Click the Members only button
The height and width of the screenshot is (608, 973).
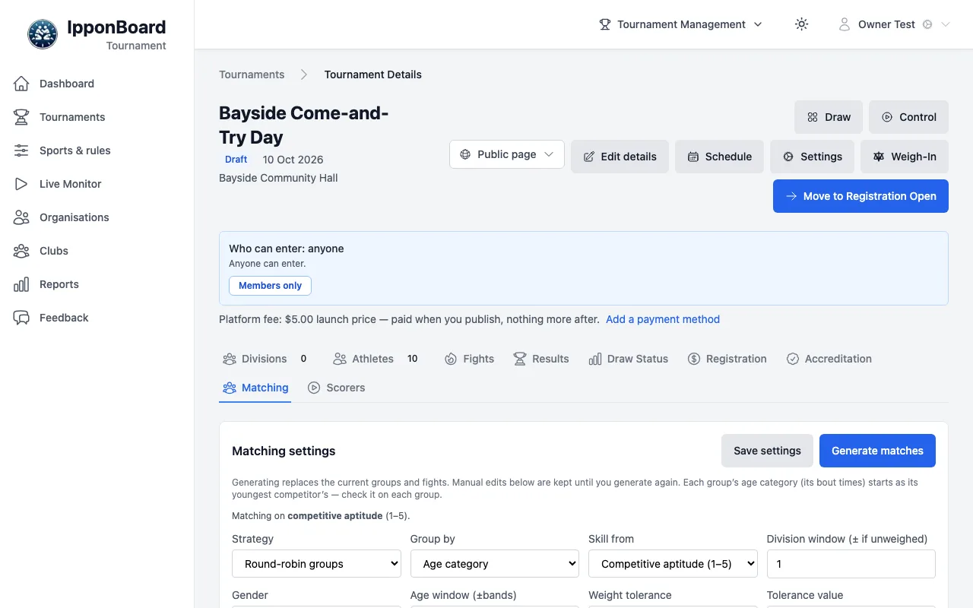pos(270,286)
